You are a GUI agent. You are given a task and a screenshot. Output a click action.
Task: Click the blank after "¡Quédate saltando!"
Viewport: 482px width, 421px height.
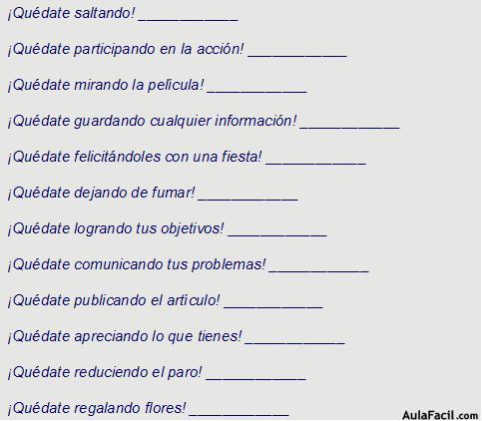(188, 17)
